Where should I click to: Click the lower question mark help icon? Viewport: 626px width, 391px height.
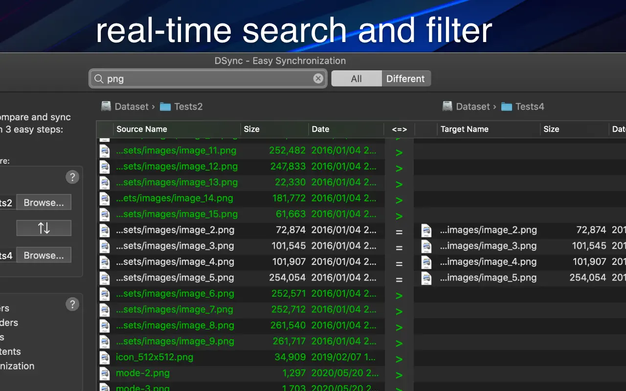(72, 305)
